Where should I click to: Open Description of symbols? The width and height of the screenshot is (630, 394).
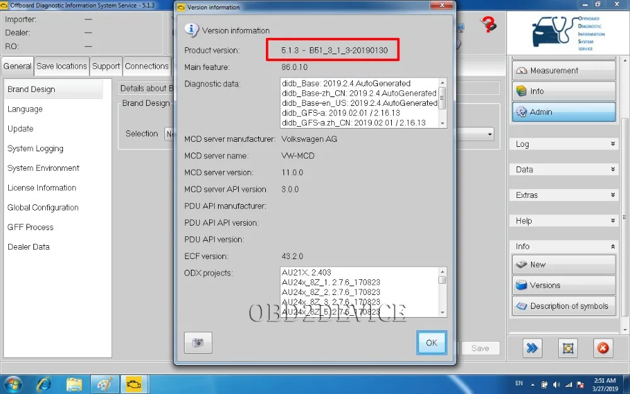[x=564, y=306]
